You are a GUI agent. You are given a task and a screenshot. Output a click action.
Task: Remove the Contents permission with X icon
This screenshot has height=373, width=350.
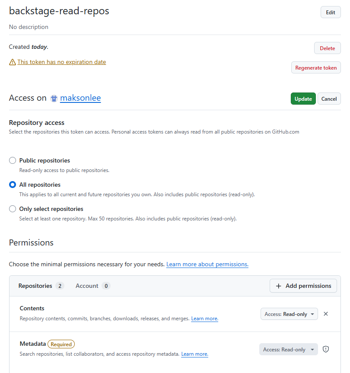(326, 314)
